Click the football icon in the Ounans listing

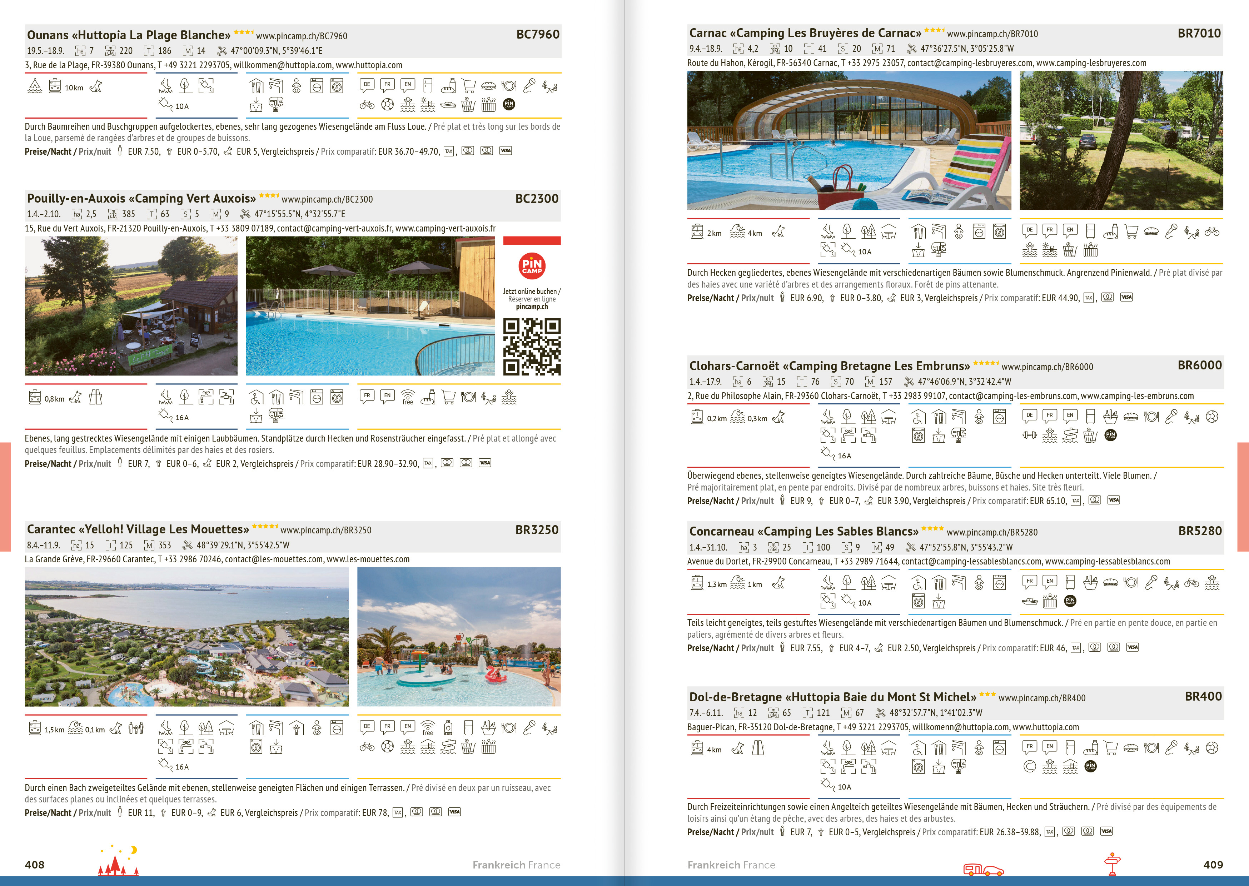point(387,104)
